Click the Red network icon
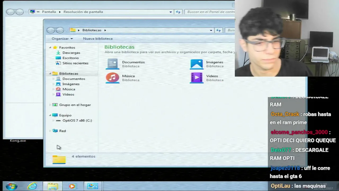 [x=55, y=131]
